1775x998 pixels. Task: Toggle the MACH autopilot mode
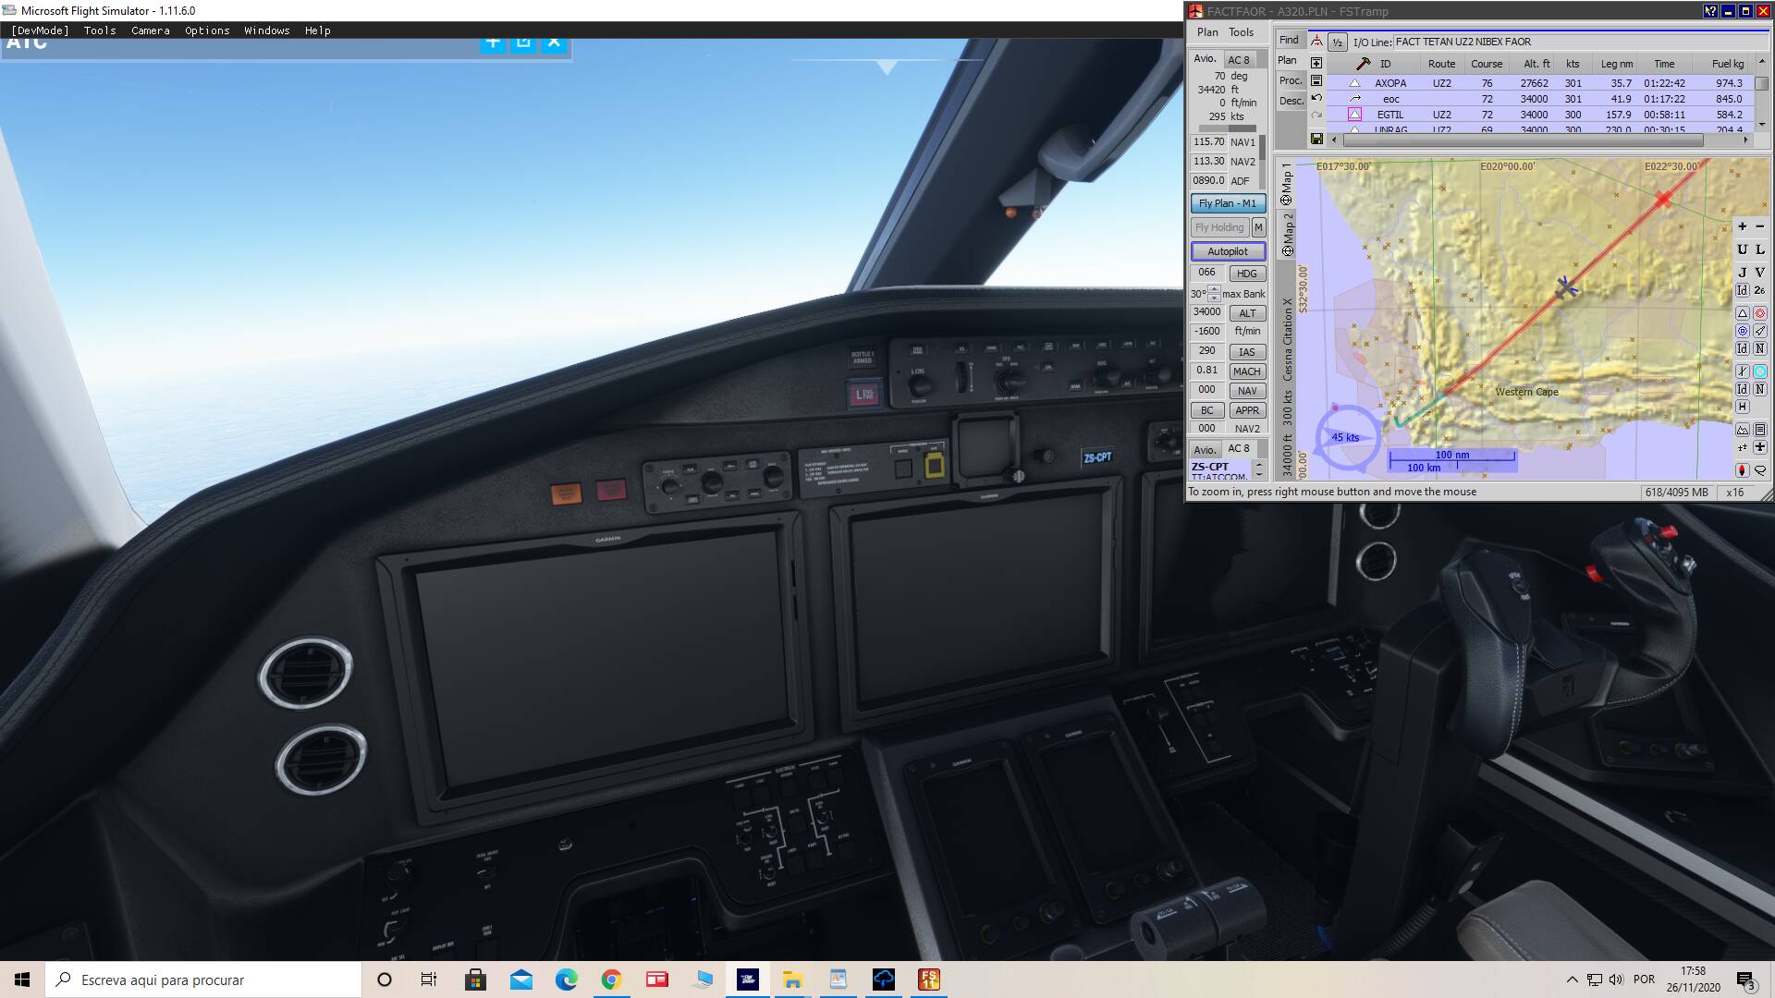click(1246, 371)
